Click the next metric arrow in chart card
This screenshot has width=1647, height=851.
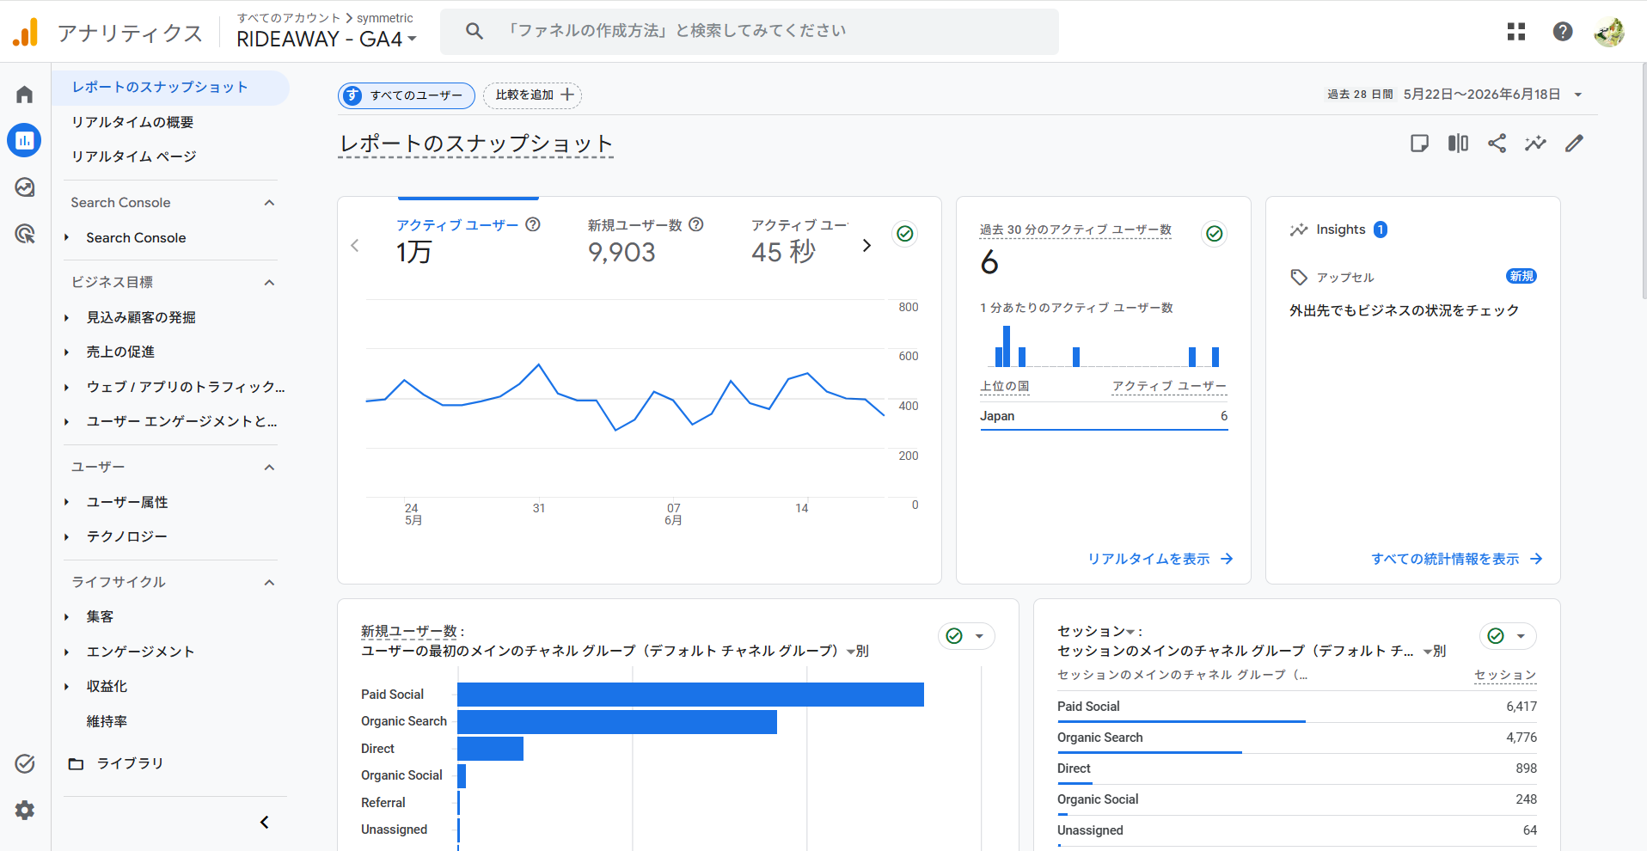866,246
